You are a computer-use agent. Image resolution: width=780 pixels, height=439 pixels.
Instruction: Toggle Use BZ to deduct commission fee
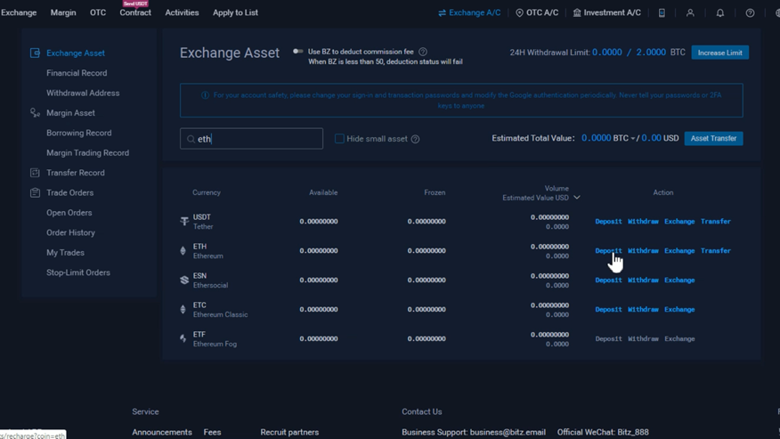tap(298, 52)
